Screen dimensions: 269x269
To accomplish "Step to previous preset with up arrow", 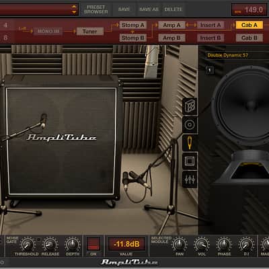I will click(x=74, y=7).
